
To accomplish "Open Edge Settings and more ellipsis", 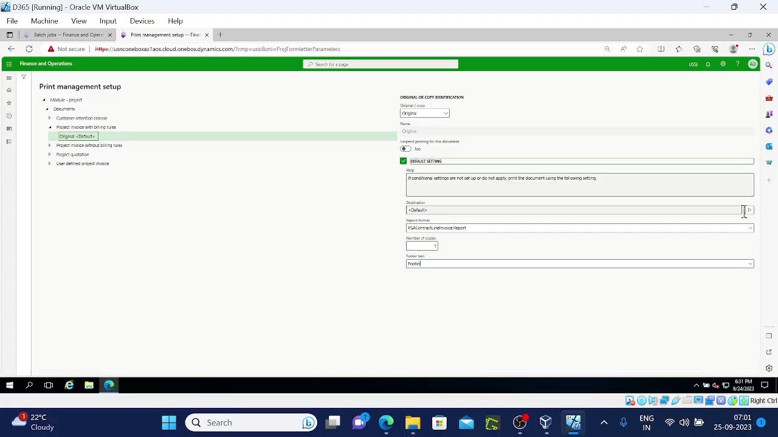I will 752,49.
